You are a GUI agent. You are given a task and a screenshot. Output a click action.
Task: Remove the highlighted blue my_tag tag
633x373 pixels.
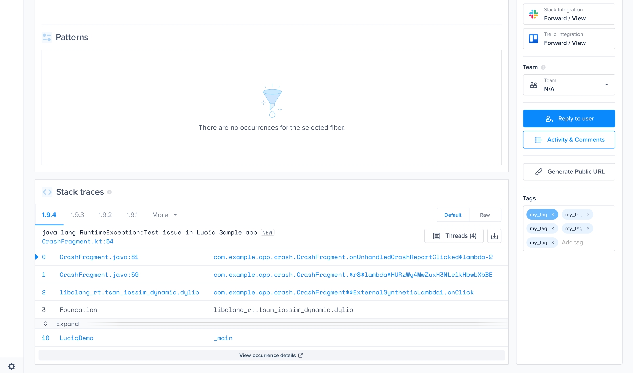tap(553, 215)
